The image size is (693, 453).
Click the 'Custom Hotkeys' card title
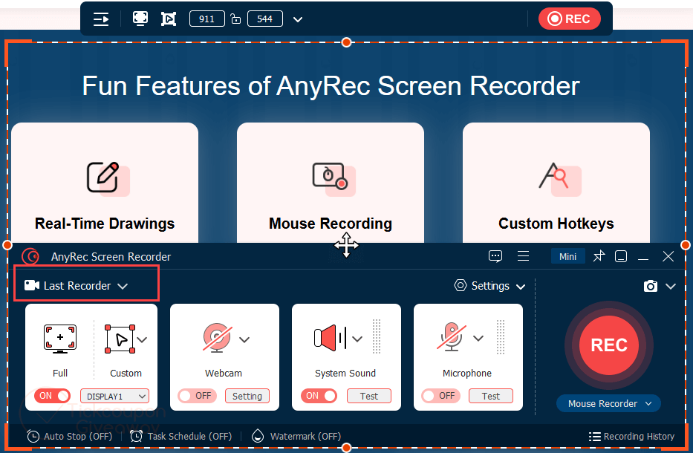[x=556, y=224]
